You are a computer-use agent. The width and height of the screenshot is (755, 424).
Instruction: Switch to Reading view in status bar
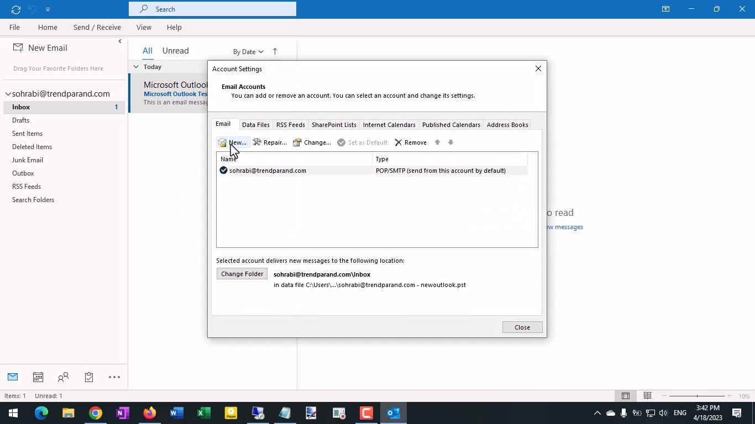(x=647, y=396)
